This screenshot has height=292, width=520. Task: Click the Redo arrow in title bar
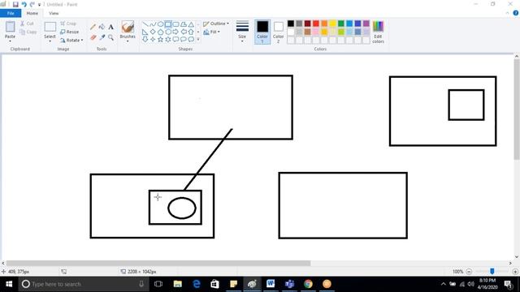32,4
